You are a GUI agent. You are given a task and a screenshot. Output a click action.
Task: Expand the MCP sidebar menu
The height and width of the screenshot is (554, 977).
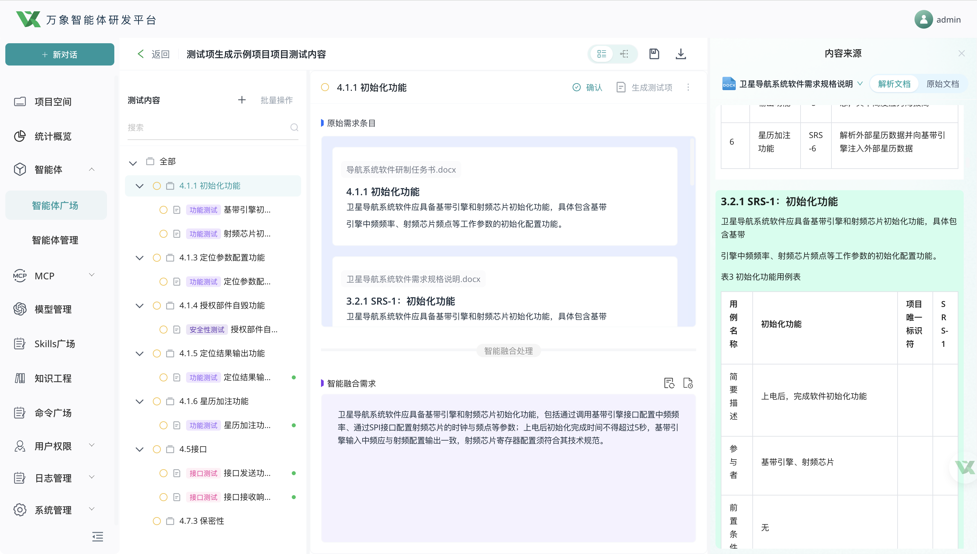[92, 275]
